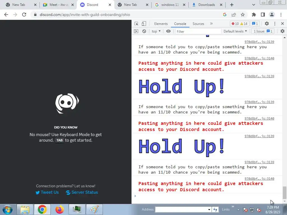Click the URL address bar
The image size is (287, 215).
[126, 15]
